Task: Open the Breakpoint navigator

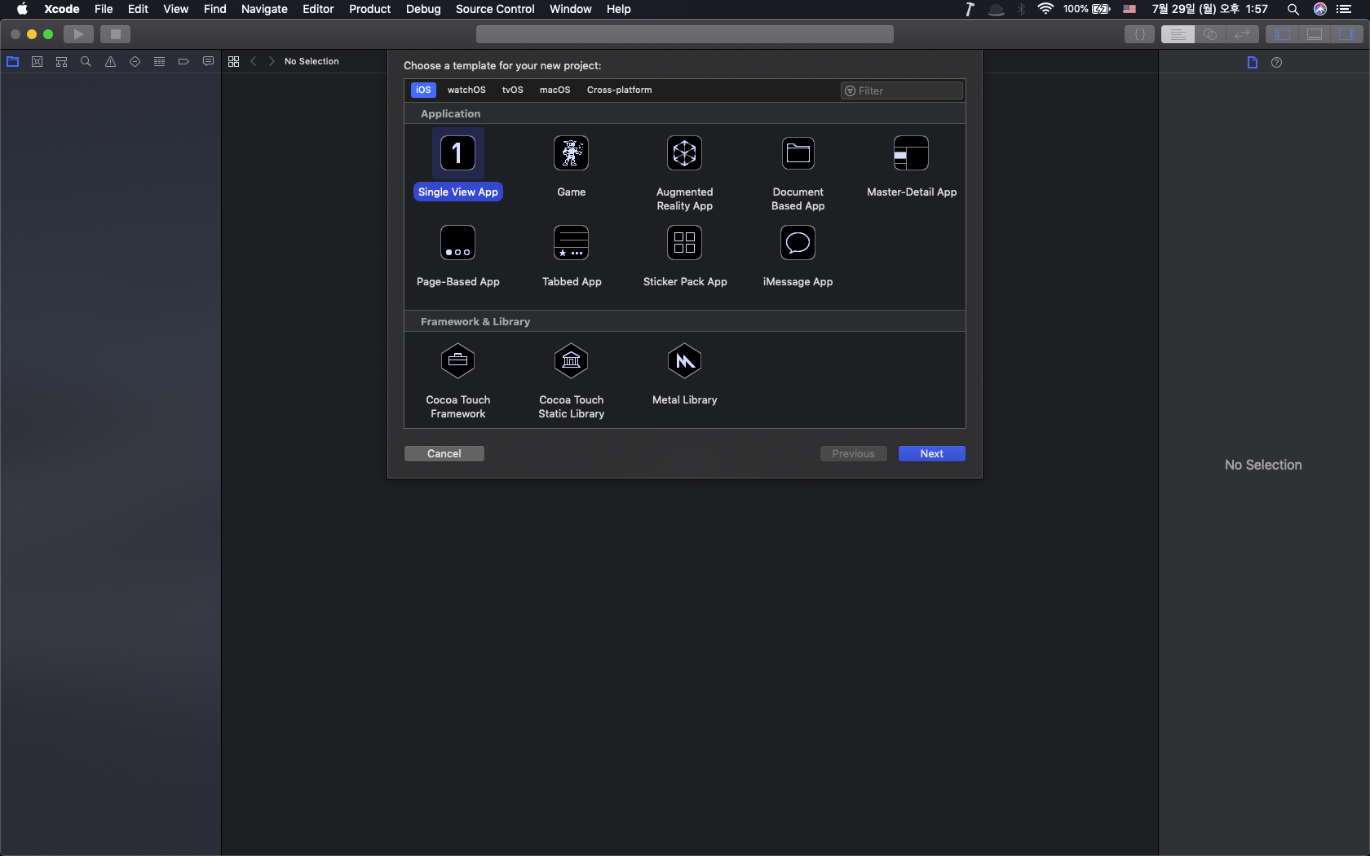Action: 183,62
